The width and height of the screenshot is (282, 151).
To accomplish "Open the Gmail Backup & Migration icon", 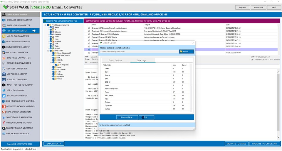I will click(x=4, y=112).
